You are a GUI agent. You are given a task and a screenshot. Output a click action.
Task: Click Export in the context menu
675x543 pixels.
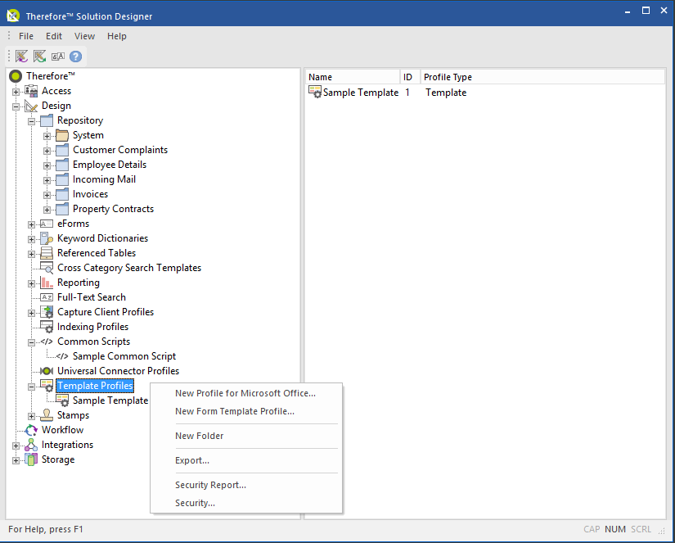coord(191,460)
